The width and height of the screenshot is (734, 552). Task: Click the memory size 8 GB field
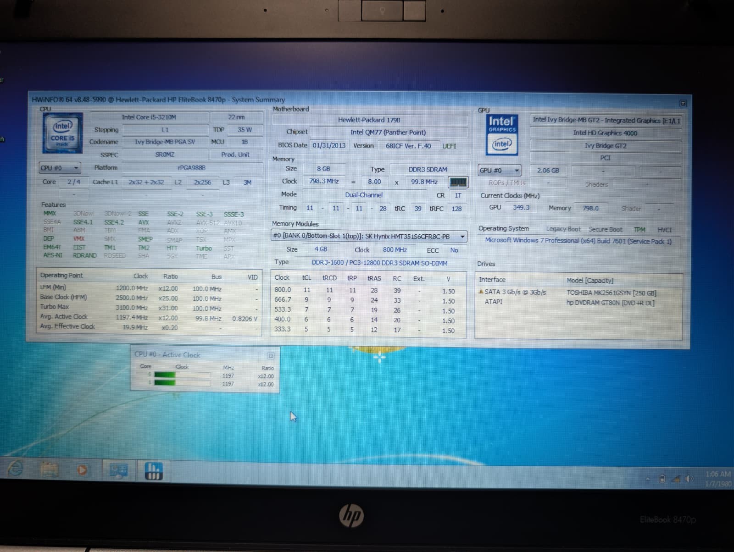(x=323, y=169)
